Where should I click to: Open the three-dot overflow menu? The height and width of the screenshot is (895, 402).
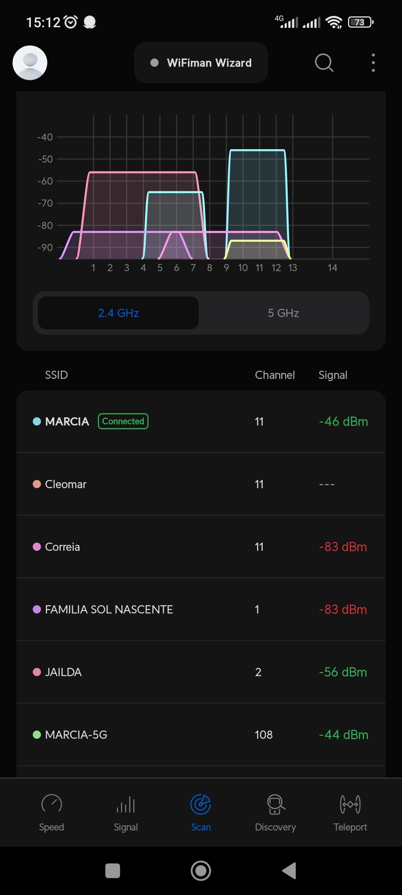pos(373,63)
